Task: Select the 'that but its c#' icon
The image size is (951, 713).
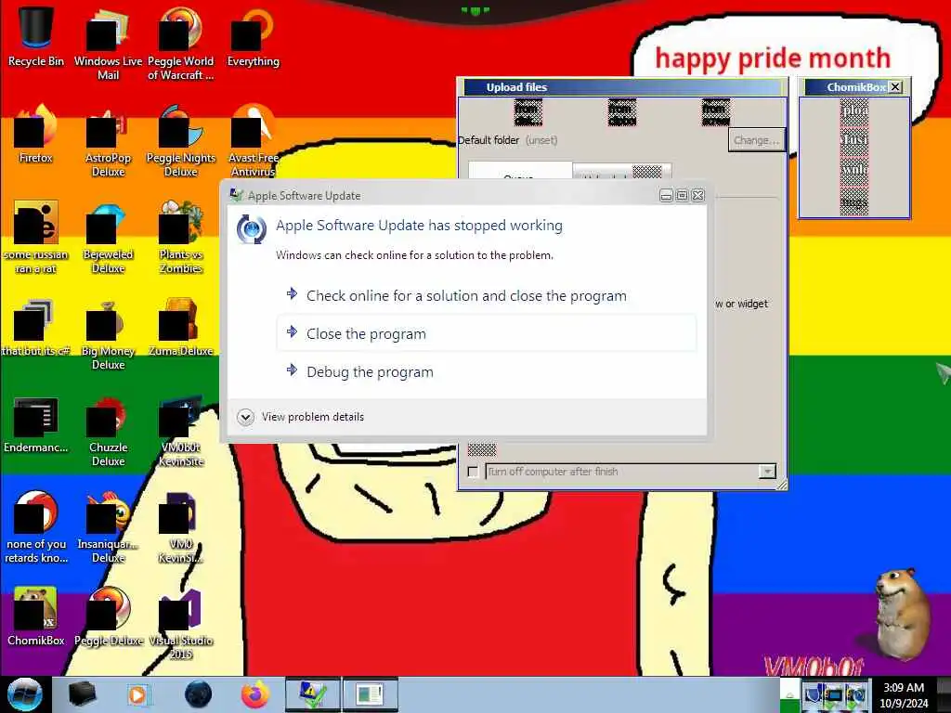Action: (36, 327)
